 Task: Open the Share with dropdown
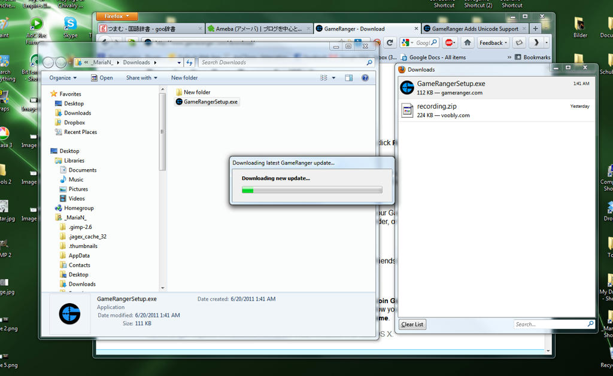141,78
